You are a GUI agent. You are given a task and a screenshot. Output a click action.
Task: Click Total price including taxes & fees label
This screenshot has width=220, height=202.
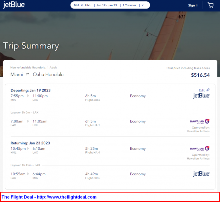point(188,68)
